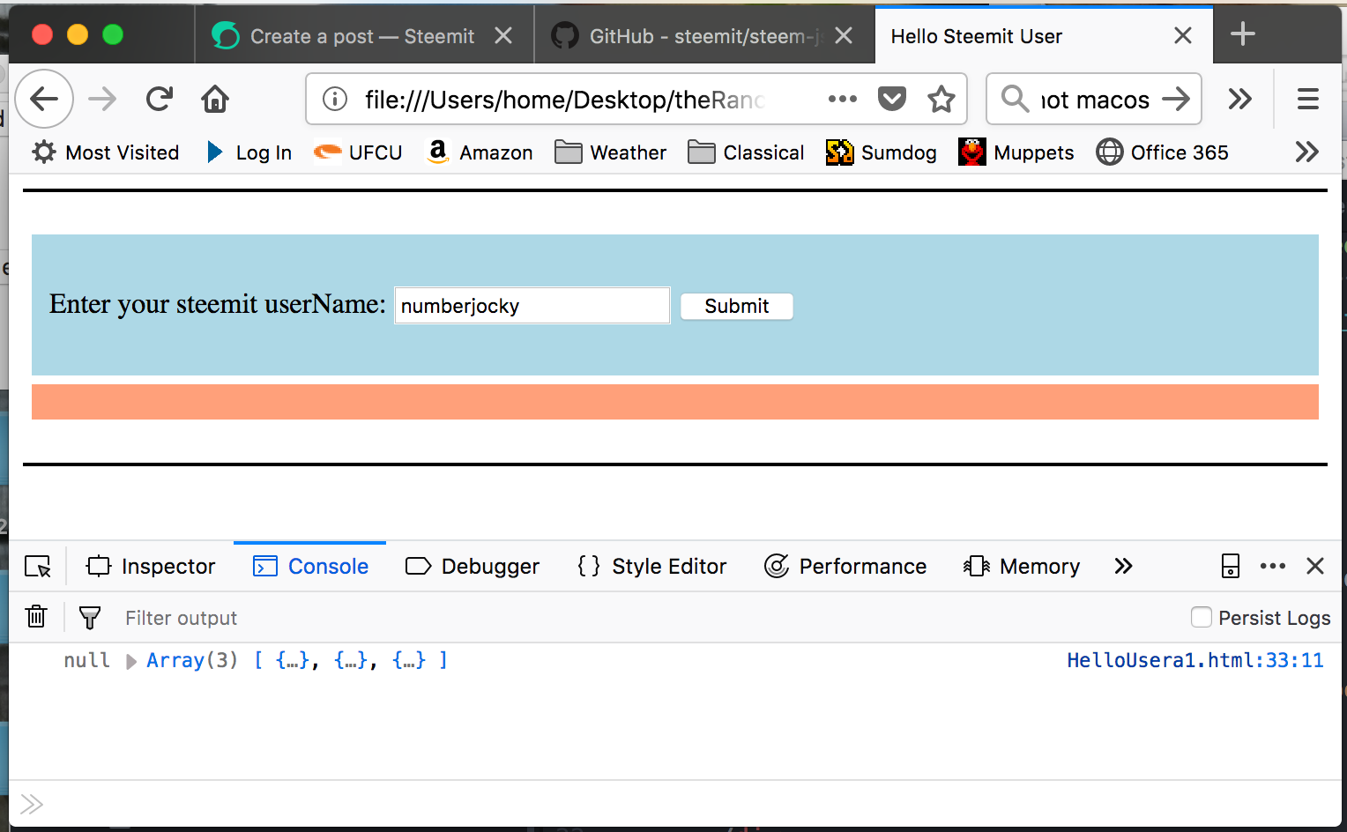
Task: Go back to the previous page
Action: [x=44, y=99]
